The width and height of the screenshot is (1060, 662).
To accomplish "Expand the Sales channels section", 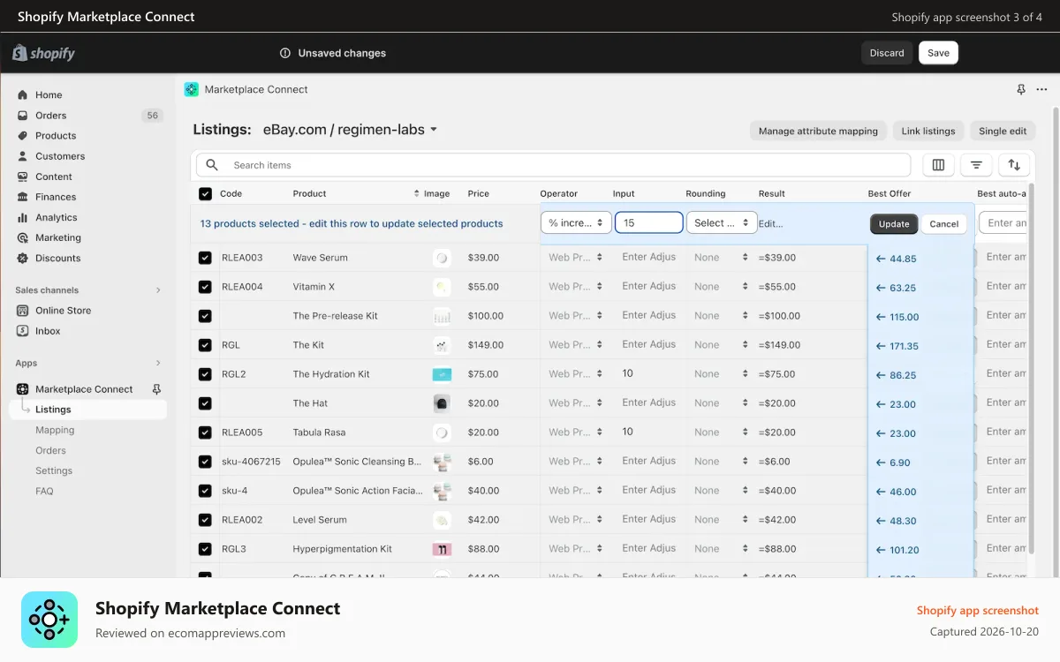I will (158, 290).
